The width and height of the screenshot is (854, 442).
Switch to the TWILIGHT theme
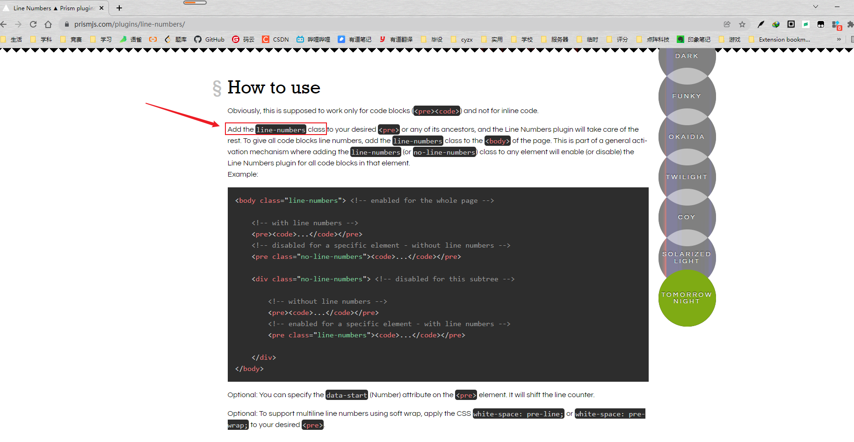click(x=686, y=177)
